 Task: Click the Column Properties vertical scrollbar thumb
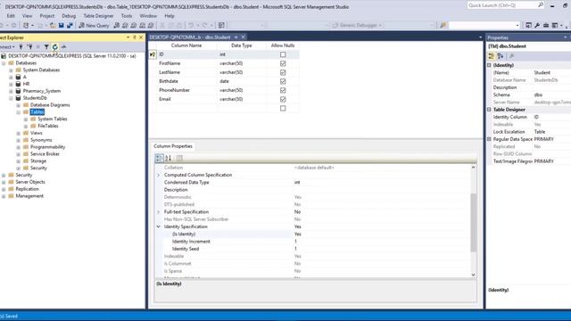point(474,223)
